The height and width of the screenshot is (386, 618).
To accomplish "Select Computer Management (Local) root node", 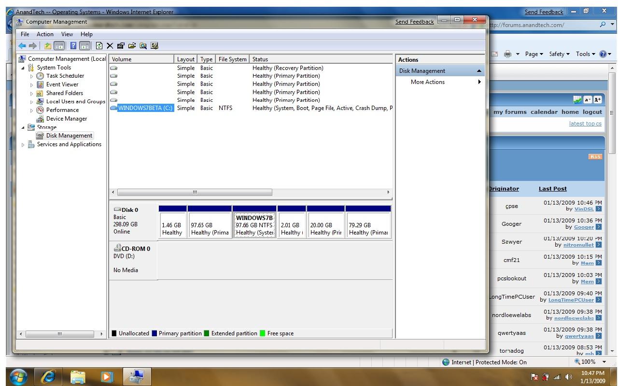I will (62, 59).
